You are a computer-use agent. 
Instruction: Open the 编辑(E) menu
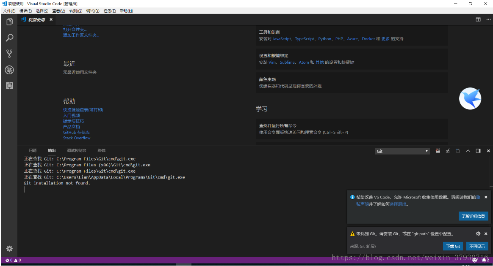coord(25,11)
